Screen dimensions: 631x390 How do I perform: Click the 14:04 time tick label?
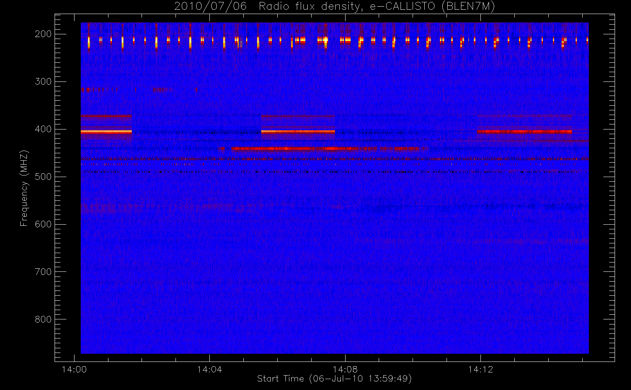tap(209, 369)
